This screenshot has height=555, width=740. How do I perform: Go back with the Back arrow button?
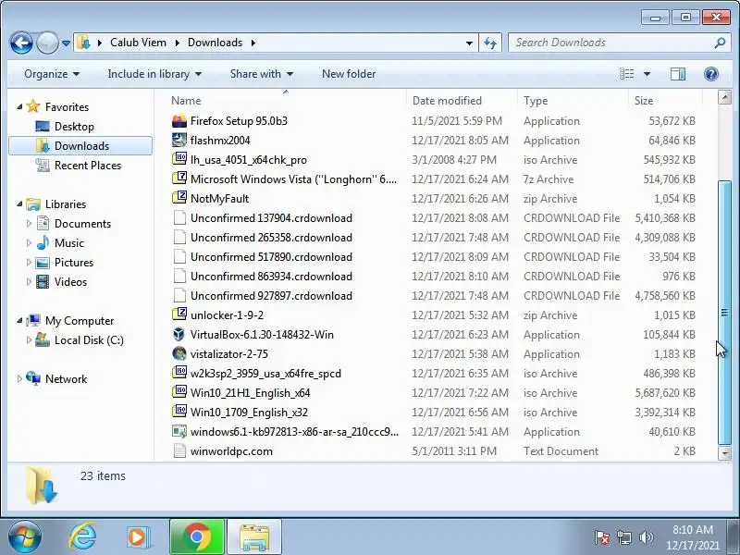[21, 43]
